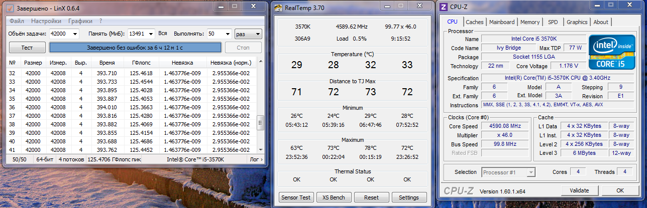Viewport: 647px width, 208px height.
Task: Switch to the Graphics tab in CPU-Z
Action: [x=577, y=22]
